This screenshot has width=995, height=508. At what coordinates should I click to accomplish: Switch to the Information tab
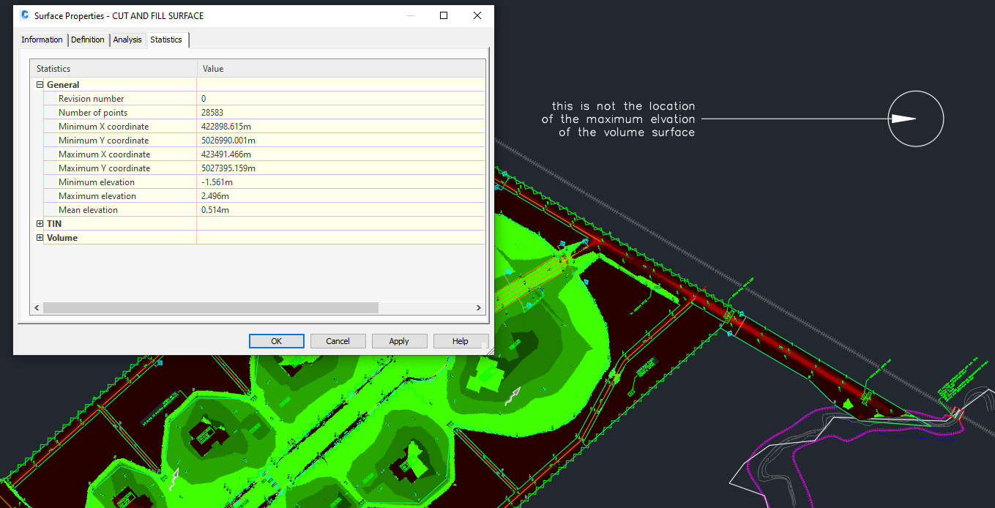coord(42,40)
